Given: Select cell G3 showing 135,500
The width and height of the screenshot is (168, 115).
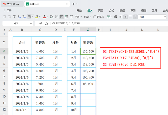Looking at the screenshot, I should (x=88, y=51).
